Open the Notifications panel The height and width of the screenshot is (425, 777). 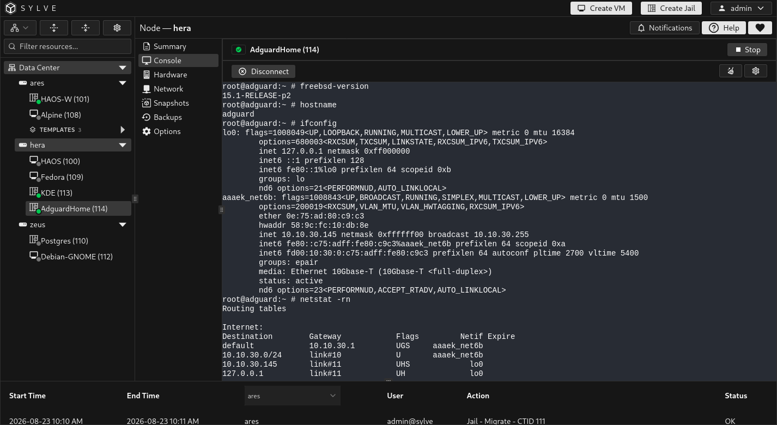(665, 28)
